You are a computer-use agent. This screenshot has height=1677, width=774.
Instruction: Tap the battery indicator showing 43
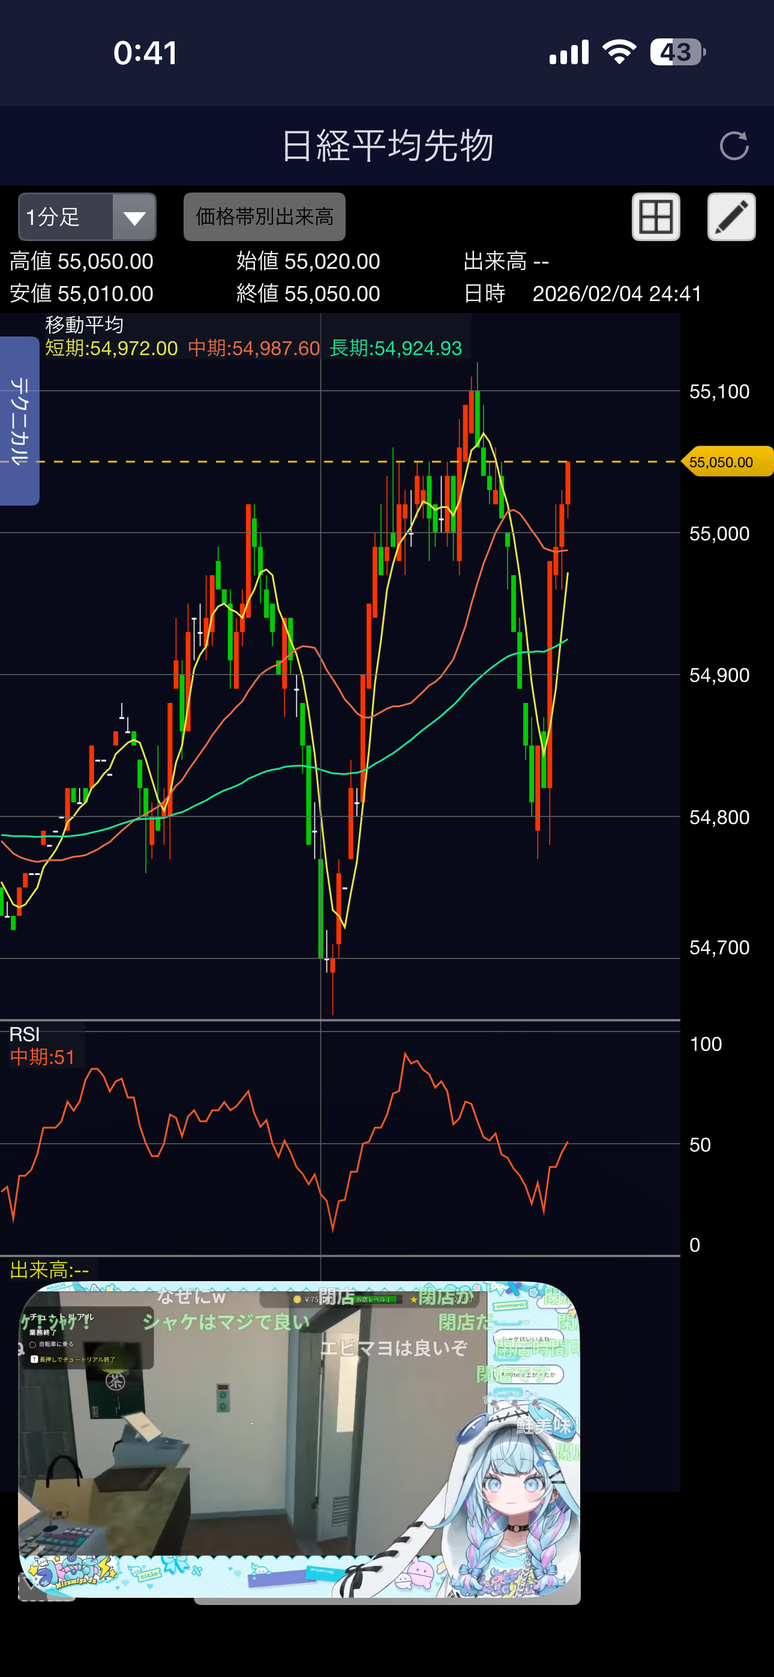[677, 52]
